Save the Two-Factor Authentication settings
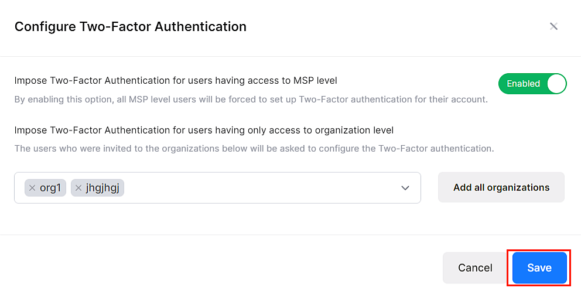The width and height of the screenshot is (581, 298). (539, 268)
